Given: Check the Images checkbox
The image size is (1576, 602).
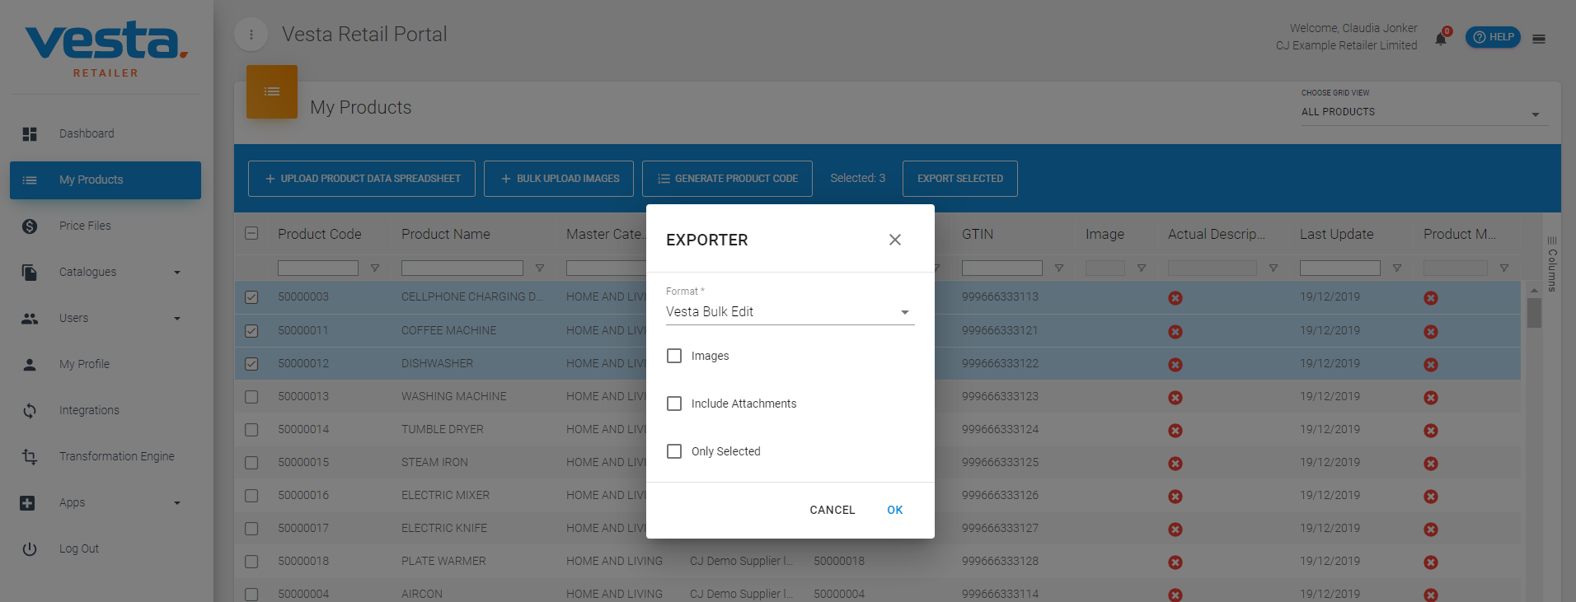Looking at the screenshot, I should coord(674,356).
